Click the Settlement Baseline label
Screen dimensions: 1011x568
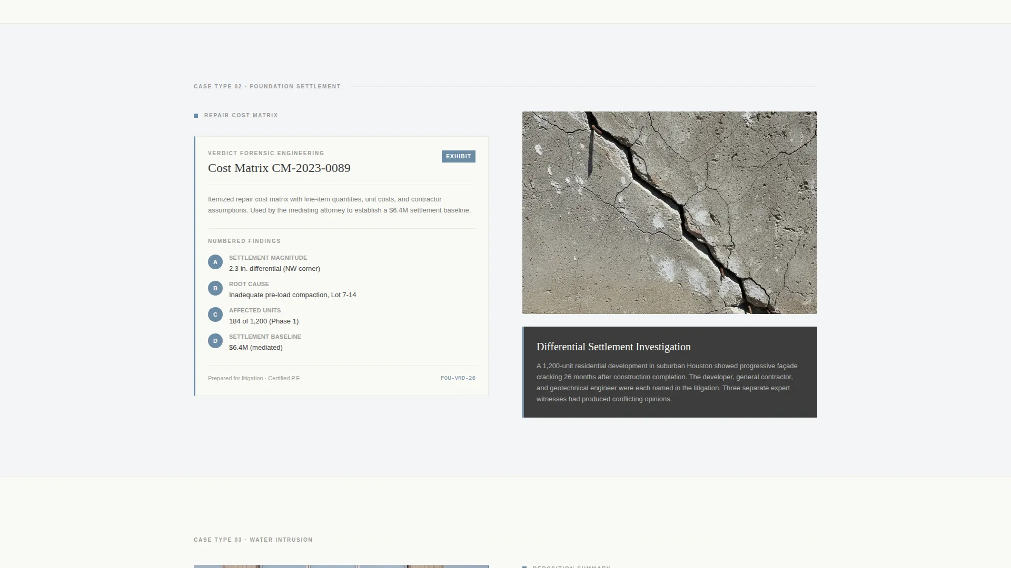coord(265,337)
